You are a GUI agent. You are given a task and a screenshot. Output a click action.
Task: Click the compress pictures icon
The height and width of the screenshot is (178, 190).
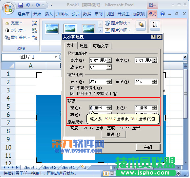(x=35, y=23)
